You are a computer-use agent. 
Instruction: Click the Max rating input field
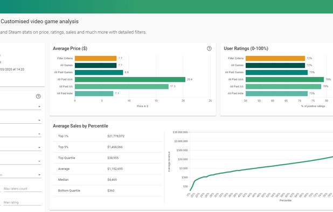(22, 202)
